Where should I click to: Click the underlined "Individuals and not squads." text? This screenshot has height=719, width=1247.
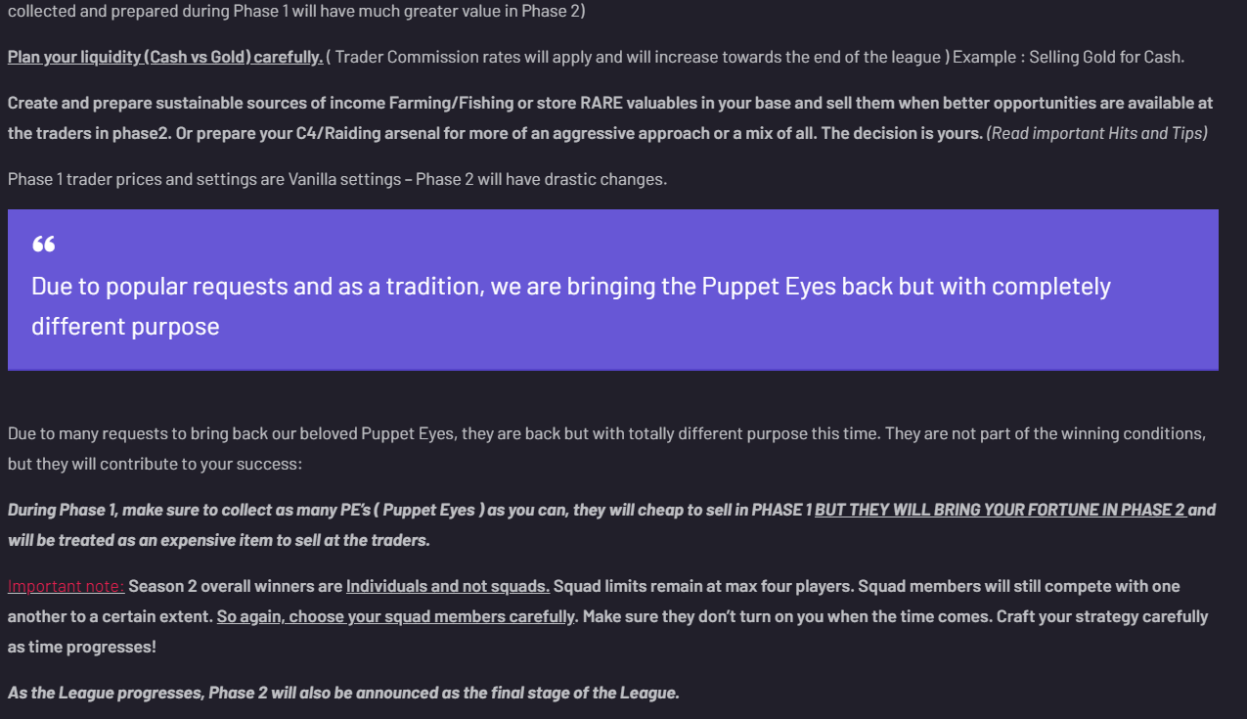point(447,586)
